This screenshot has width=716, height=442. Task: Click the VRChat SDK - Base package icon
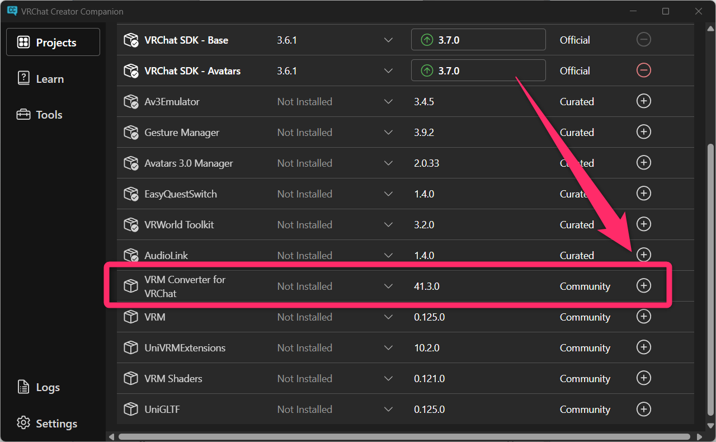point(131,40)
